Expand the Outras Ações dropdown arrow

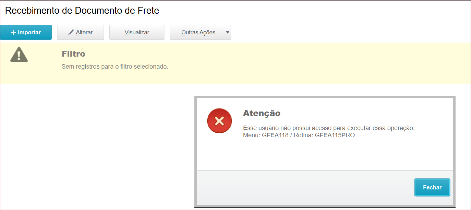[x=227, y=33]
